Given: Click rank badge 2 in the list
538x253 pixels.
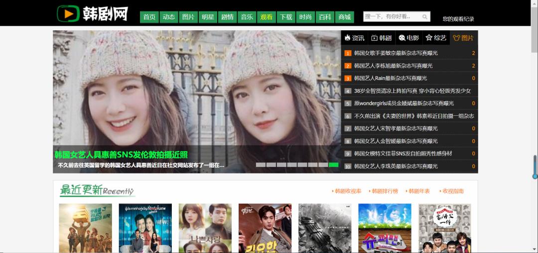Looking at the screenshot, I should point(348,66).
